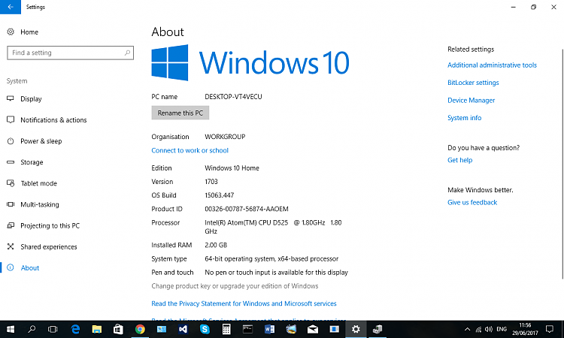Open Tablet mode settings
Screen dimensions: 564x338
(x=32, y=183)
